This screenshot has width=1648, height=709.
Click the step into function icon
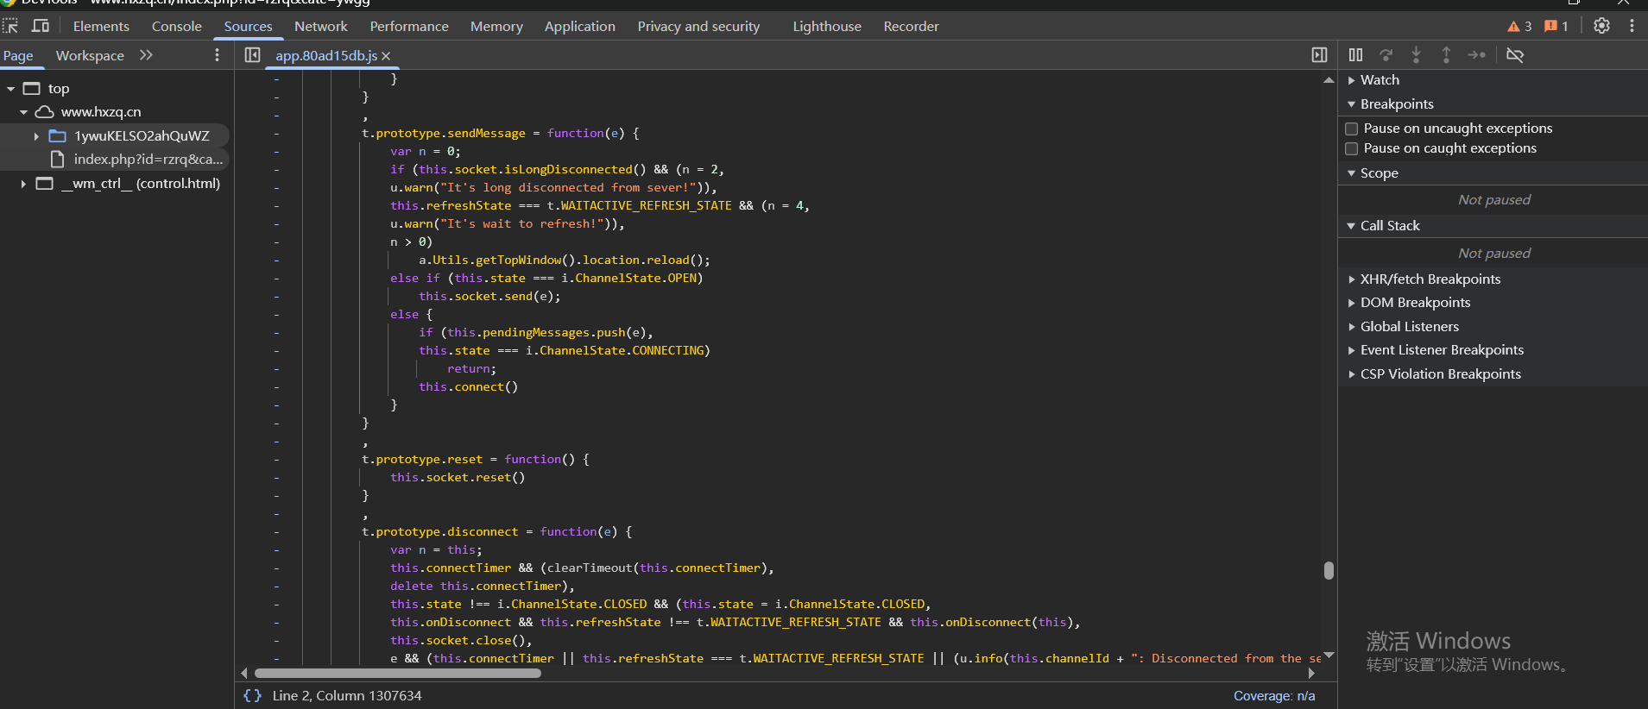(1416, 55)
